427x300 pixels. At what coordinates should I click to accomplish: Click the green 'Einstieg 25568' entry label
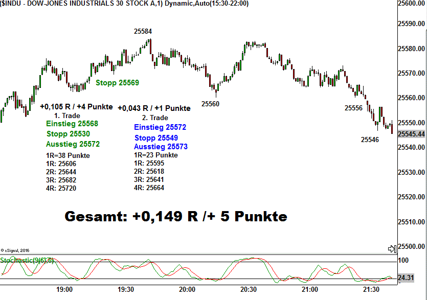[x=72, y=124]
